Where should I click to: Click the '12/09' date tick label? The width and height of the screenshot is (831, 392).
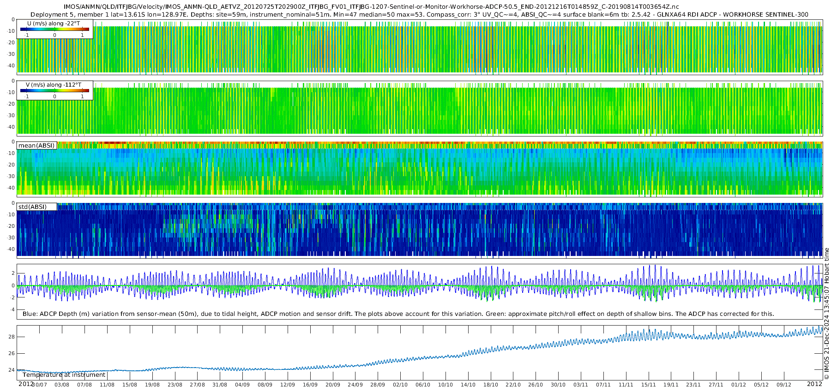point(288,385)
